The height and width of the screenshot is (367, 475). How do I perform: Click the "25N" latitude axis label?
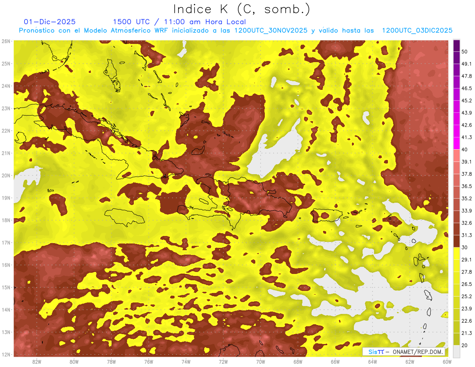point(6,64)
